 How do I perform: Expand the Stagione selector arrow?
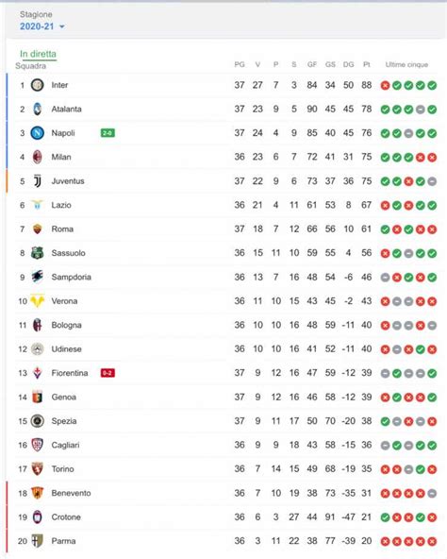tap(62, 26)
